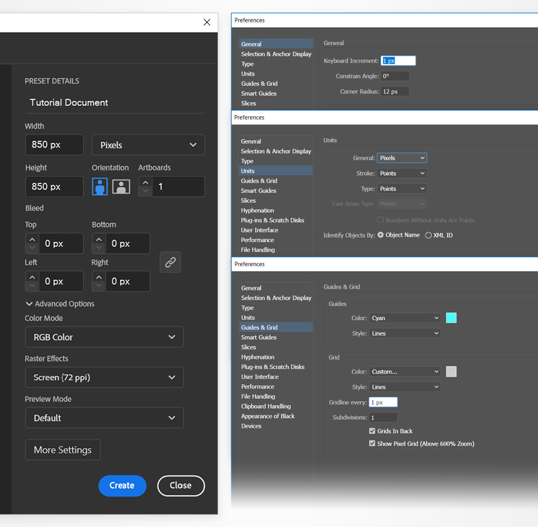538x527 pixels.
Task: Open the Pixels units dropdown next to Width
Action: (x=148, y=145)
